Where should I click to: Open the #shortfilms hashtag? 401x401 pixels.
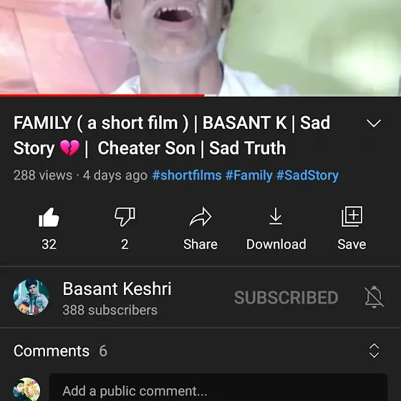click(187, 175)
